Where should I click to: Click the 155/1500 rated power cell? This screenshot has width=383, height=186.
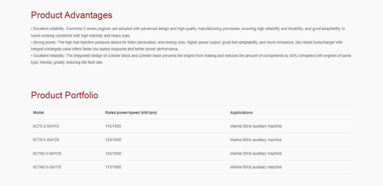(x=113, y=153)
